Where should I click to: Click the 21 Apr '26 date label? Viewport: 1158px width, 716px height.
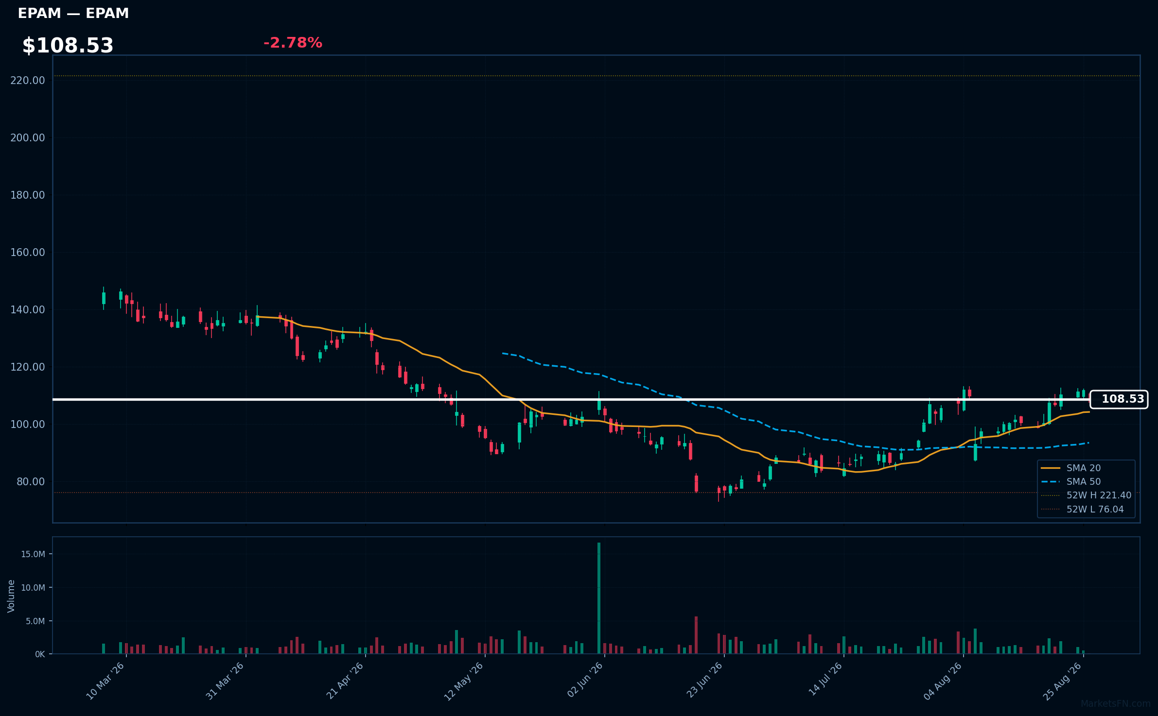tap(345, 681)
